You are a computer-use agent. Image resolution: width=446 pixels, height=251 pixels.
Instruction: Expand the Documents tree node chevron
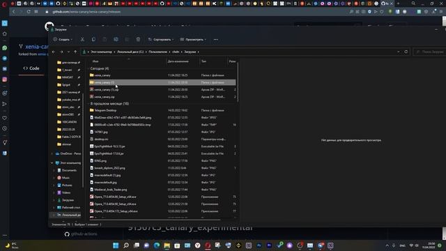[54, 170]
